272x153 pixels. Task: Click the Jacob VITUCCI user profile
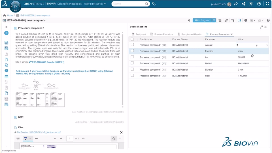(221, 4)
